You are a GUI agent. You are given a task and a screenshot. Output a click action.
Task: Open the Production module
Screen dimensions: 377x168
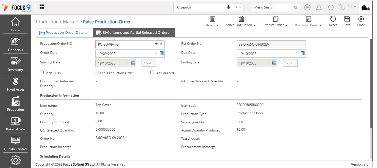point(15,104)
